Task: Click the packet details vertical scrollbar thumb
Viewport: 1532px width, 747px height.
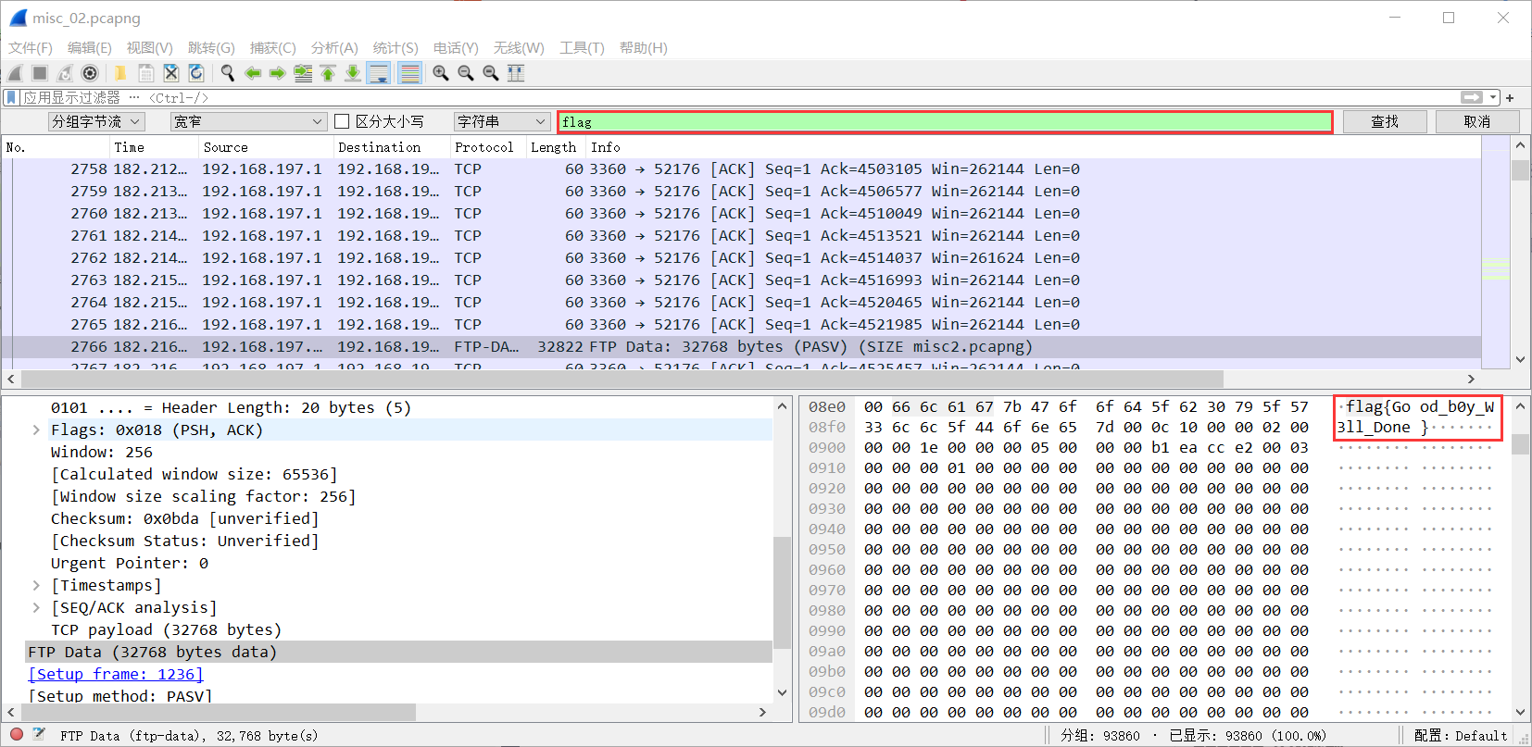Action: pyautogui.click(x=782, y=592)
